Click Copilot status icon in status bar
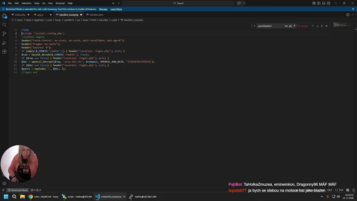 pyautogui.click(x=348, y=190)
